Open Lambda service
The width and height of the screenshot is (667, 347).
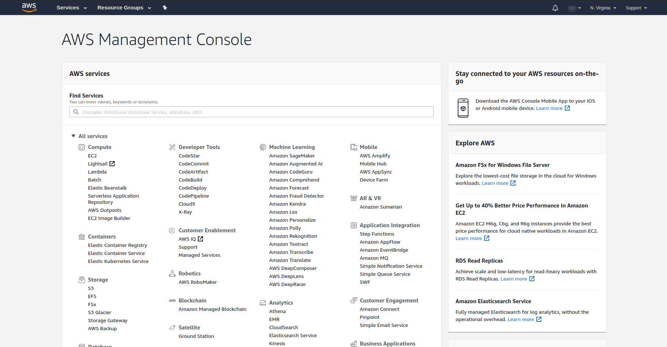tap(97, 172)
